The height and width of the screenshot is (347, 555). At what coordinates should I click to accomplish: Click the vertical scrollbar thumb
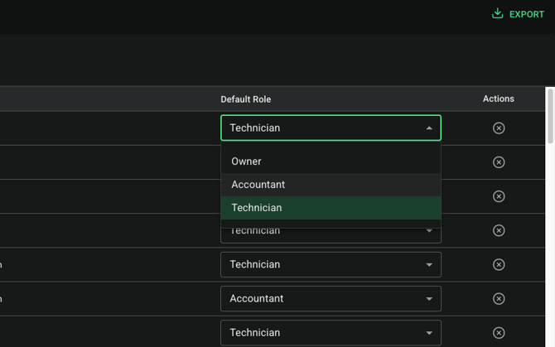pos(550,117)
